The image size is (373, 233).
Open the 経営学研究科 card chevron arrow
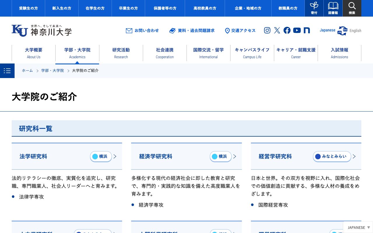click(354, 156)
